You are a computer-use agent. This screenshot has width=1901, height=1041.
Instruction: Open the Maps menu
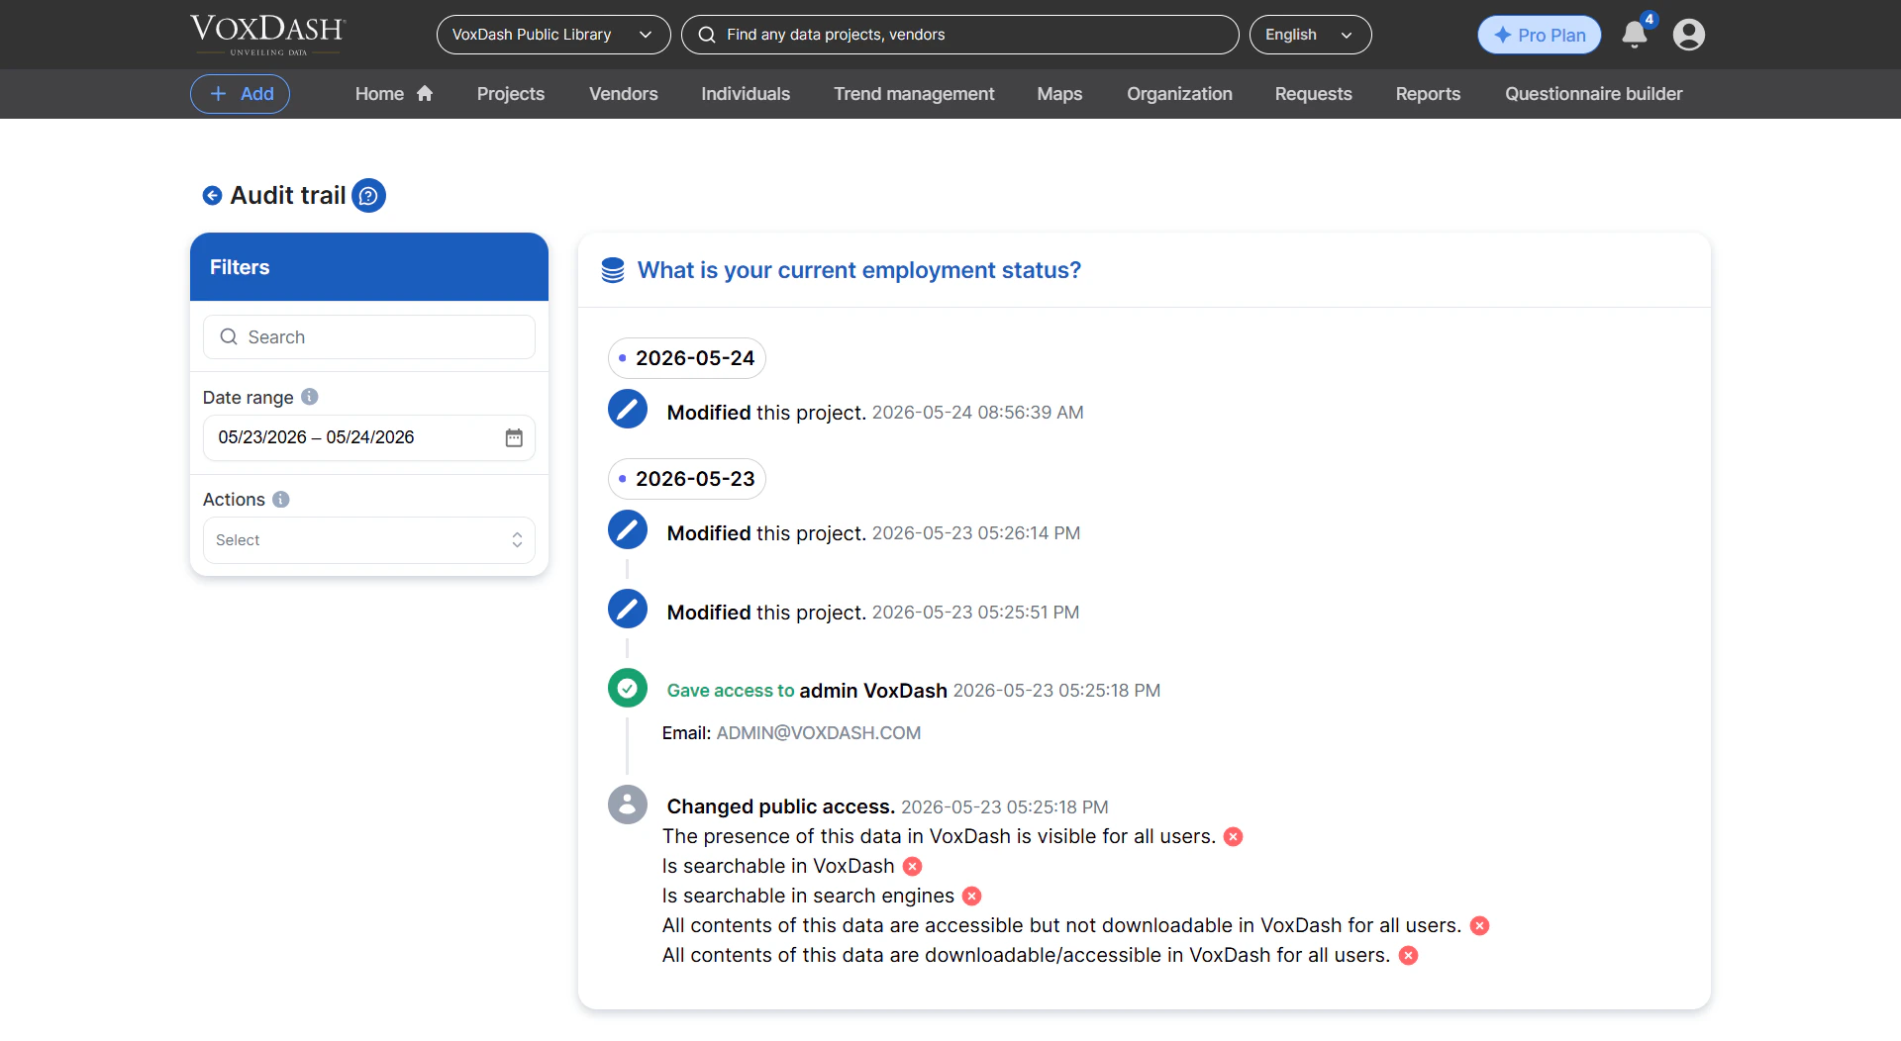click(x=1059, y=94)
